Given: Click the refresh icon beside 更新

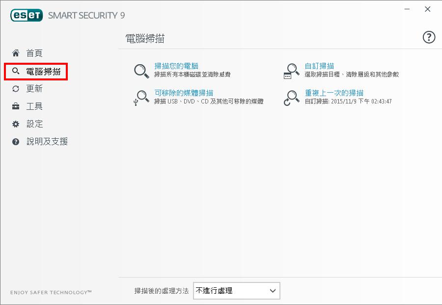Looking at the screenshot, I should click(16, 89).
